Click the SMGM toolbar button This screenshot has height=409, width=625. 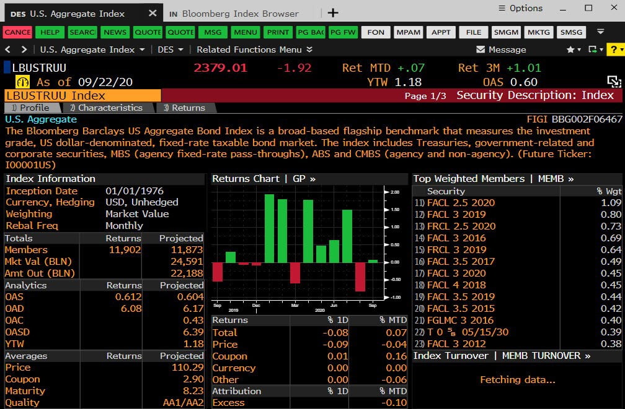pos(506,32)
